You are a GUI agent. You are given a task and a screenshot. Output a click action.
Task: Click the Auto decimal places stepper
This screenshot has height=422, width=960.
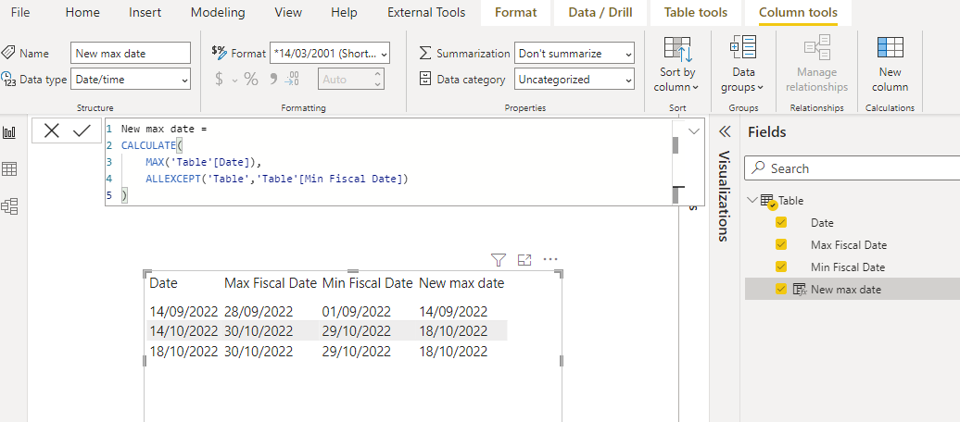click(x=377, y=80)
